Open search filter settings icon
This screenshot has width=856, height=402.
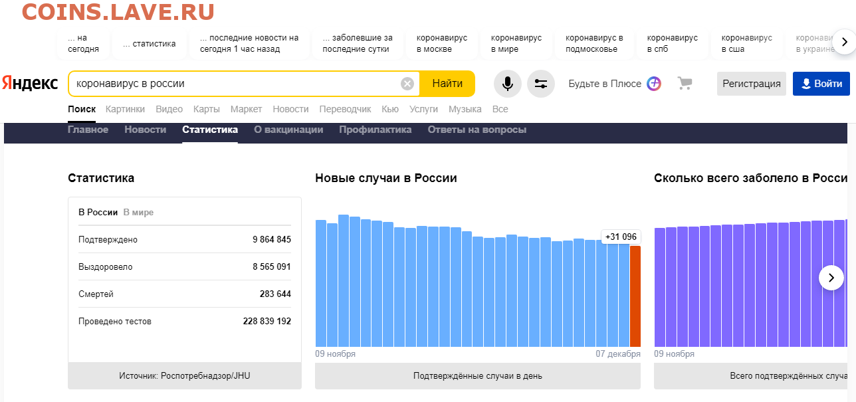pos(541,84)
